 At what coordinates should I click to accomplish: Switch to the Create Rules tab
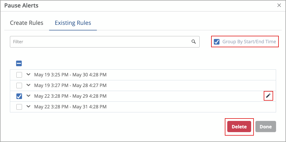[27, 23]
